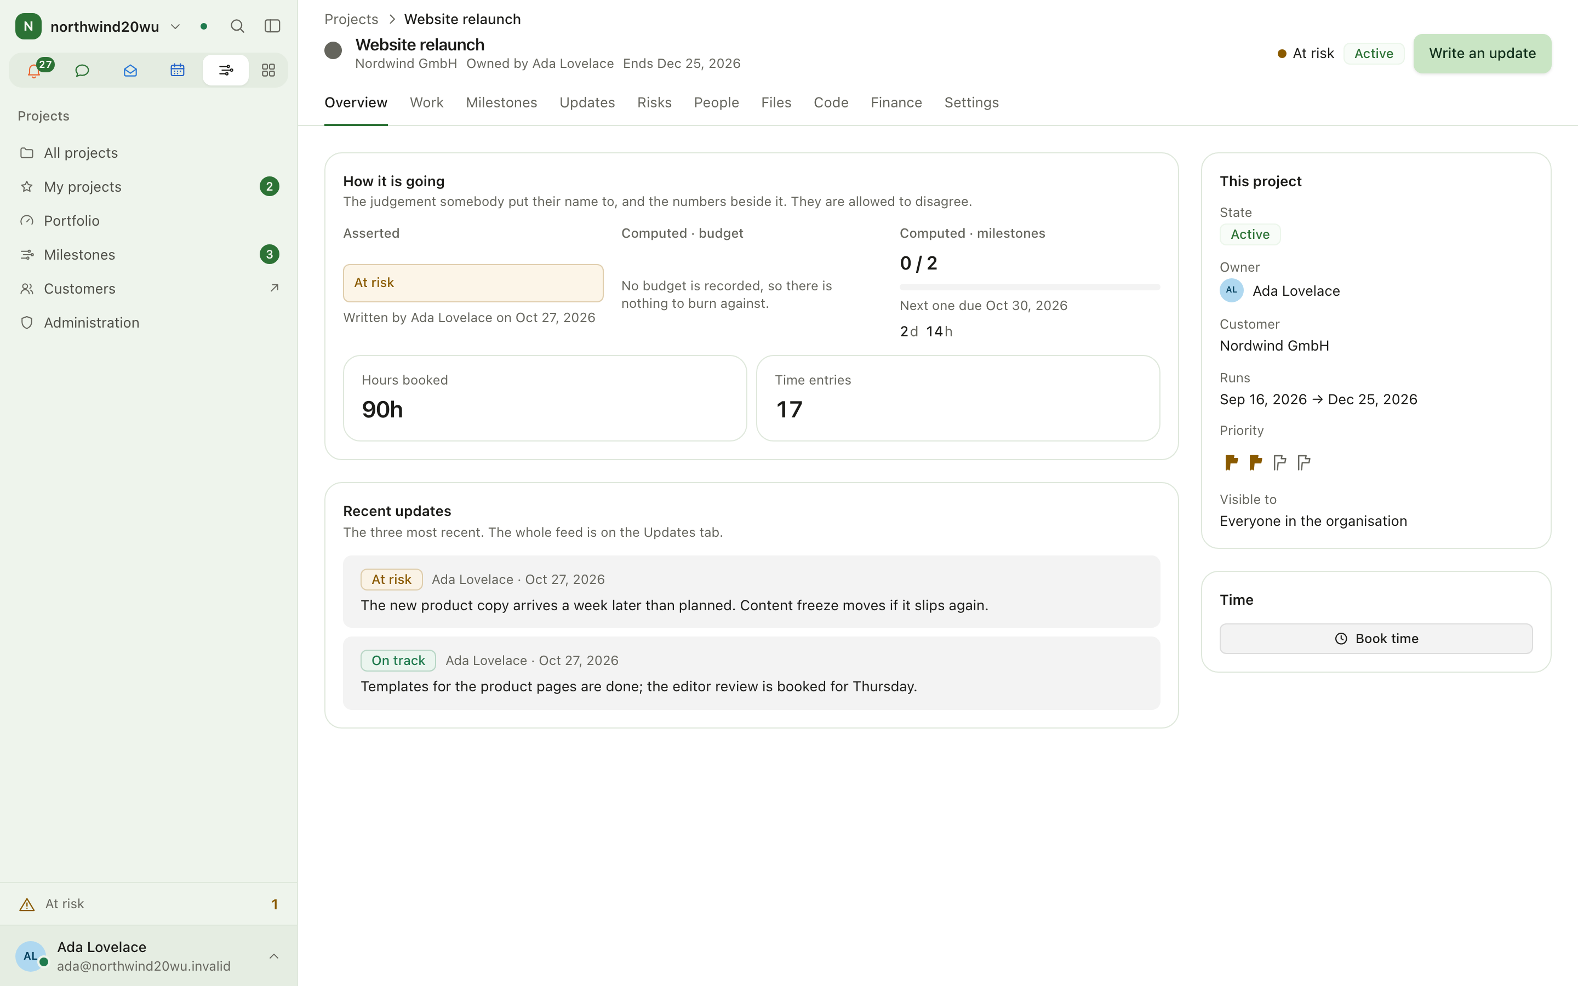Expand the northwind20wu workspace dropdown
The image size is (1578, 986).
coord(175,26)
